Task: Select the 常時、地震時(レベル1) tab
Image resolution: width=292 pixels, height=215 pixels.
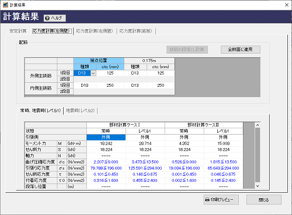Action: click(40, 111)
